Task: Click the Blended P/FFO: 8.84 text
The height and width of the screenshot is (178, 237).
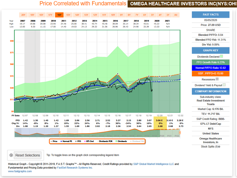Action: pyautogui.click(x=211, y=35)
